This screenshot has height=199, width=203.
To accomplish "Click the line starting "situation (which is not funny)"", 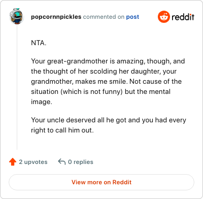I will (x=100, y=92).
